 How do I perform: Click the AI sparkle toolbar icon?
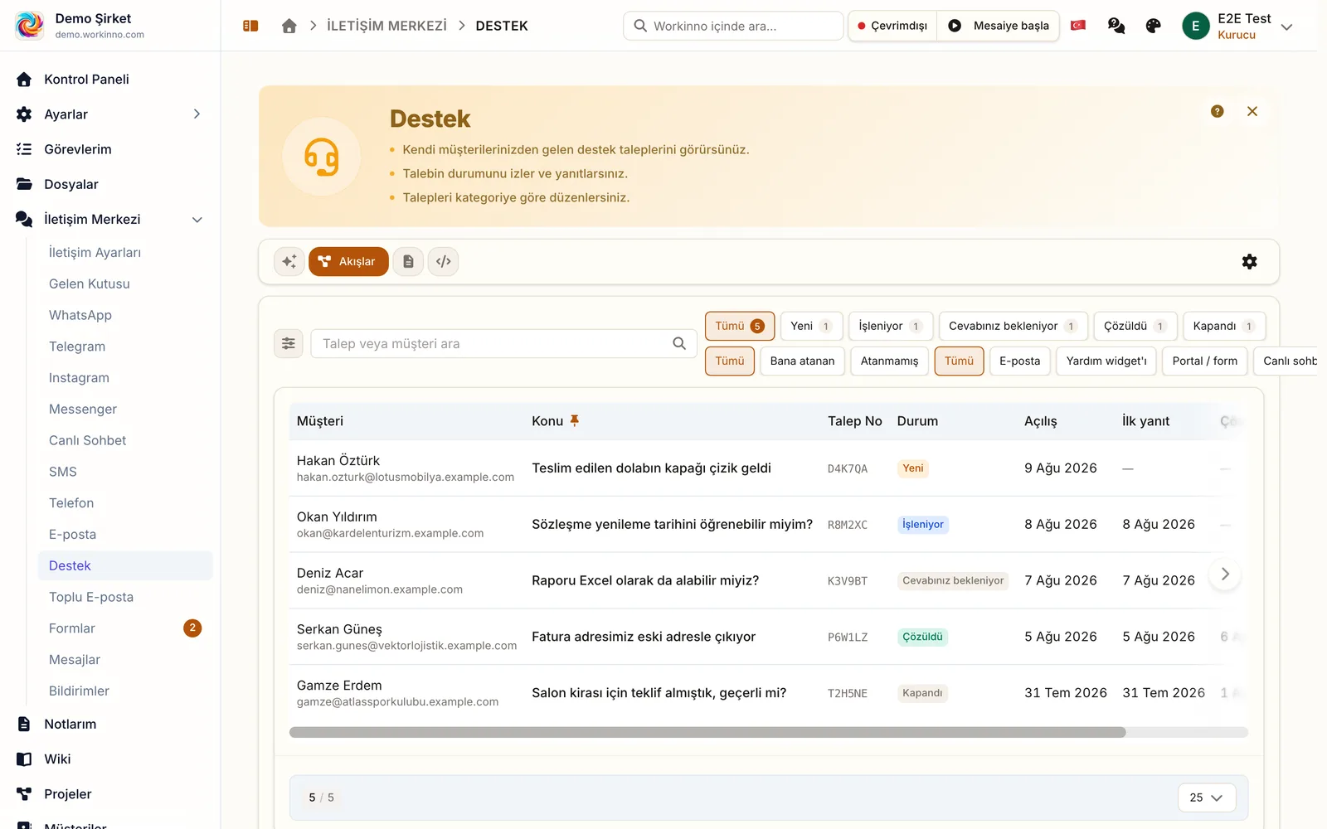coord(289,261)
